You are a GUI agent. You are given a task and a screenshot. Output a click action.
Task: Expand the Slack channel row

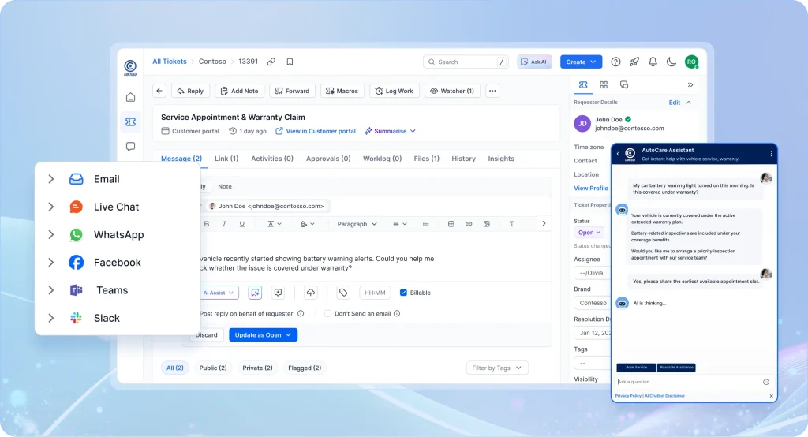[x=51, y=318]
